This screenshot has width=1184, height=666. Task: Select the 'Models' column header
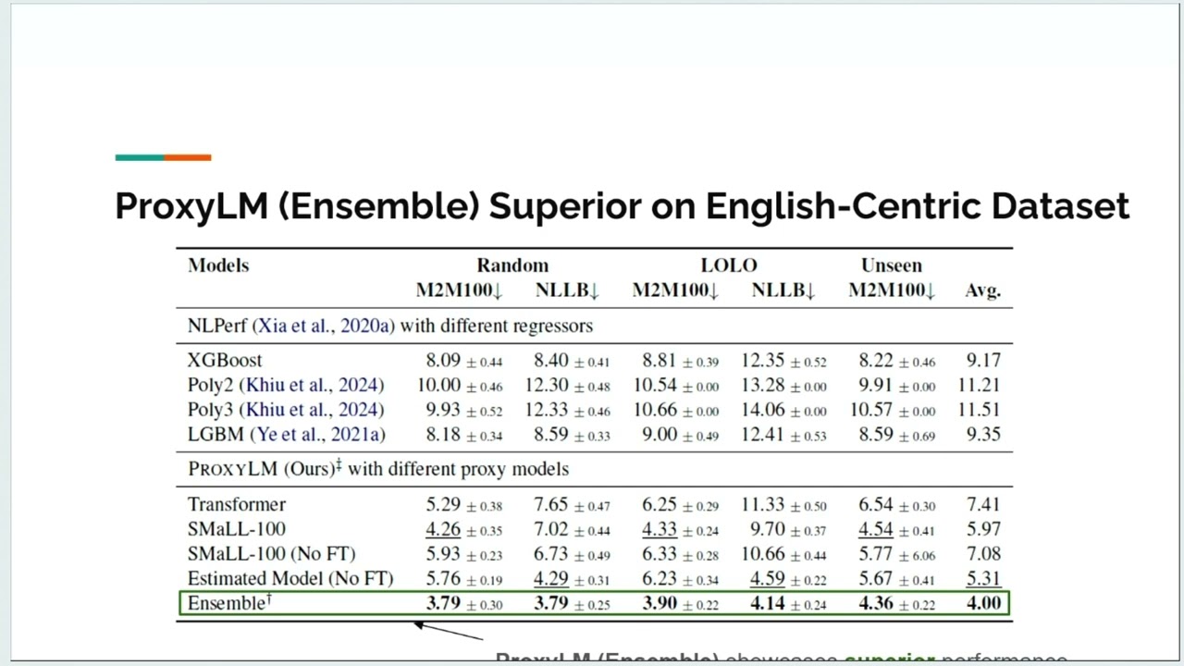[x=218, y=265]
